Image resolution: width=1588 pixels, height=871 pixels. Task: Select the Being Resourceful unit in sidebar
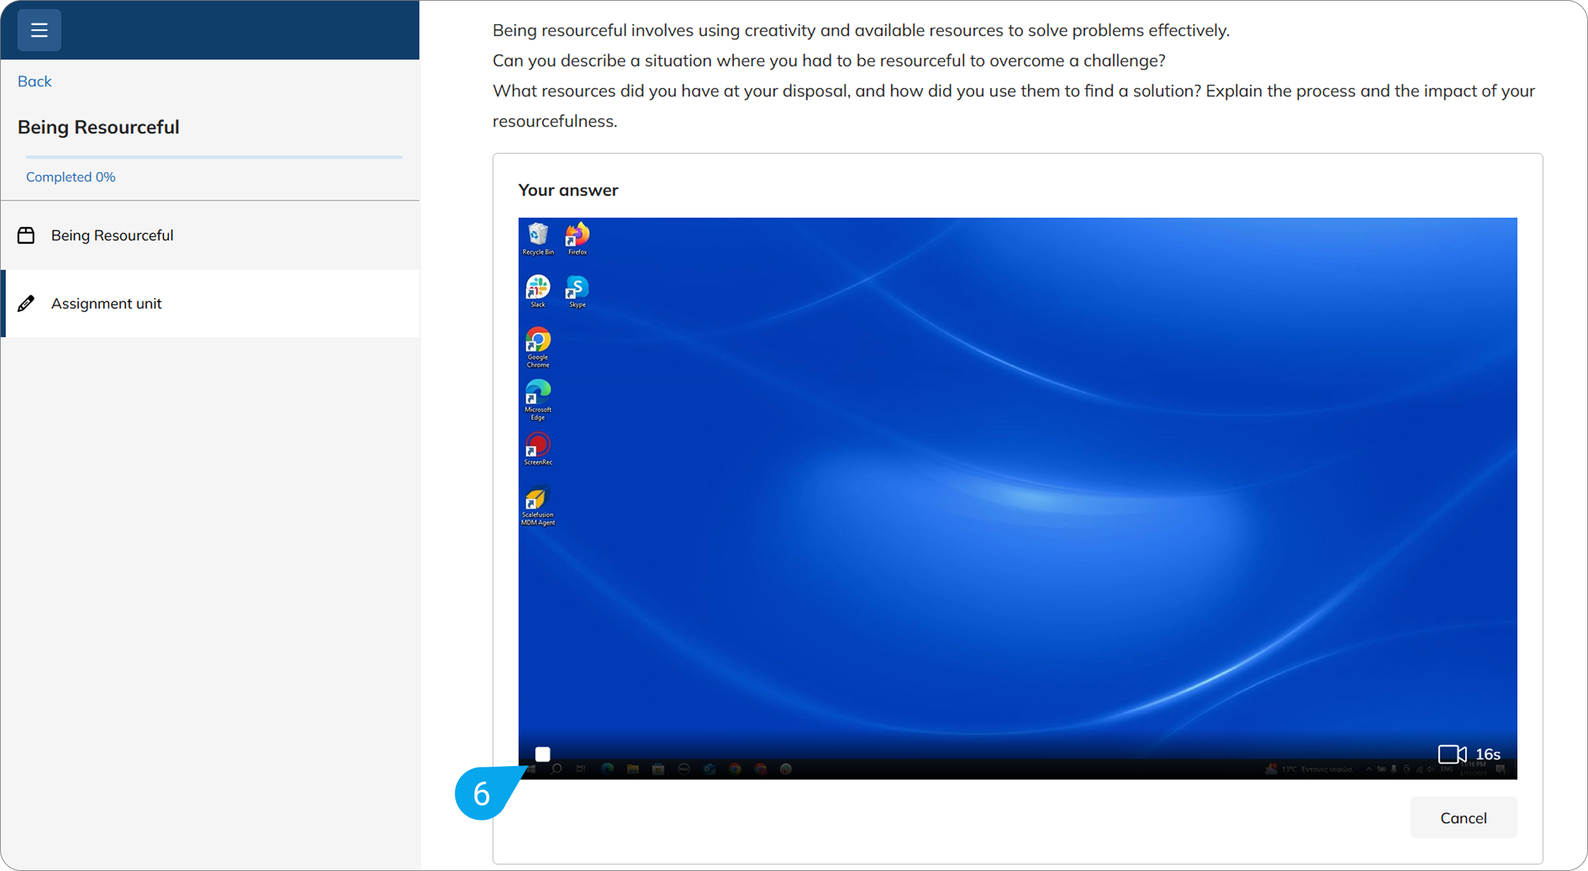[x=210, y=235]
